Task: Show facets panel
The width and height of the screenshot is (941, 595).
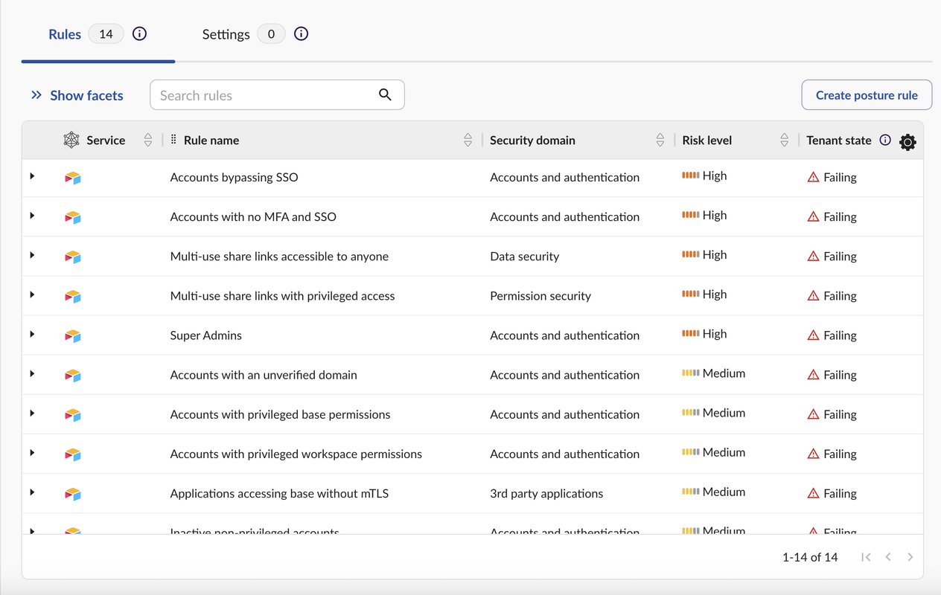Action: (x=77, y=95)
